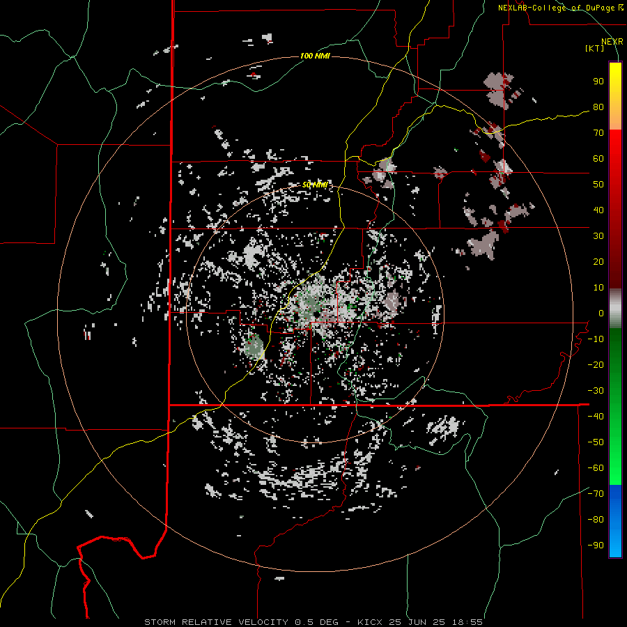Click the 0.5 DEG tilt label
This screenshot has width=627, height=627.
click(x=317, y=622)
